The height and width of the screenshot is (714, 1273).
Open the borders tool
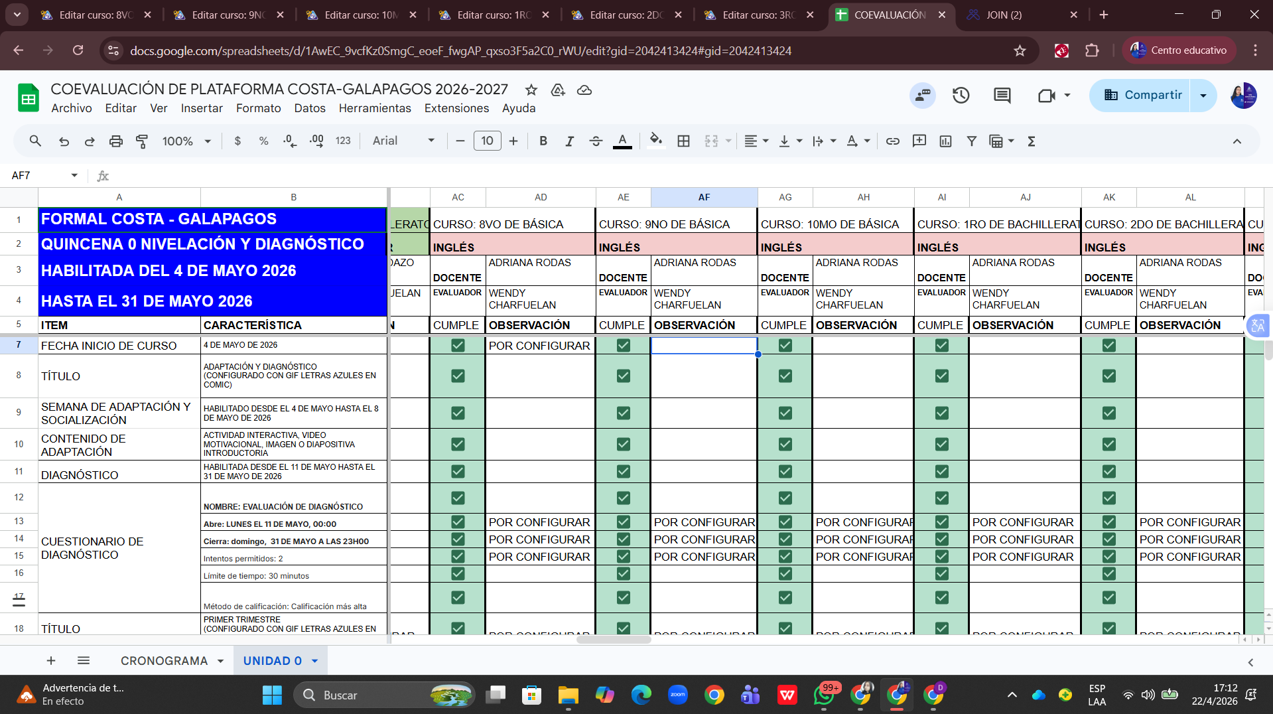pyautogui.click(x=683, y=141)
